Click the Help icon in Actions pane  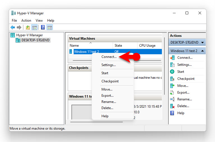[172, 113]
